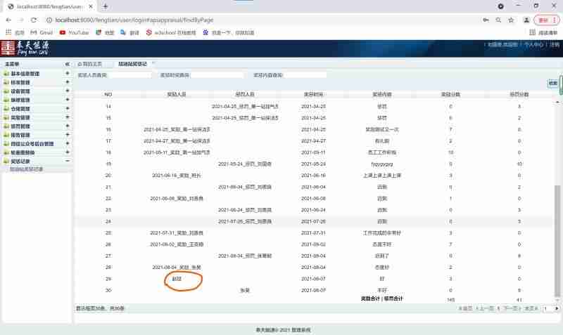Image resolution: width=563 pixels, height=335 pixels.
Task: Expand the 基本信息管理 menu section
Action: 67,74
